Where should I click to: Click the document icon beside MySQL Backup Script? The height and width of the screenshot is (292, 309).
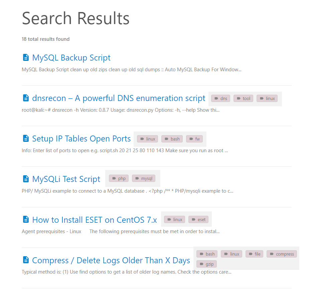26,57
